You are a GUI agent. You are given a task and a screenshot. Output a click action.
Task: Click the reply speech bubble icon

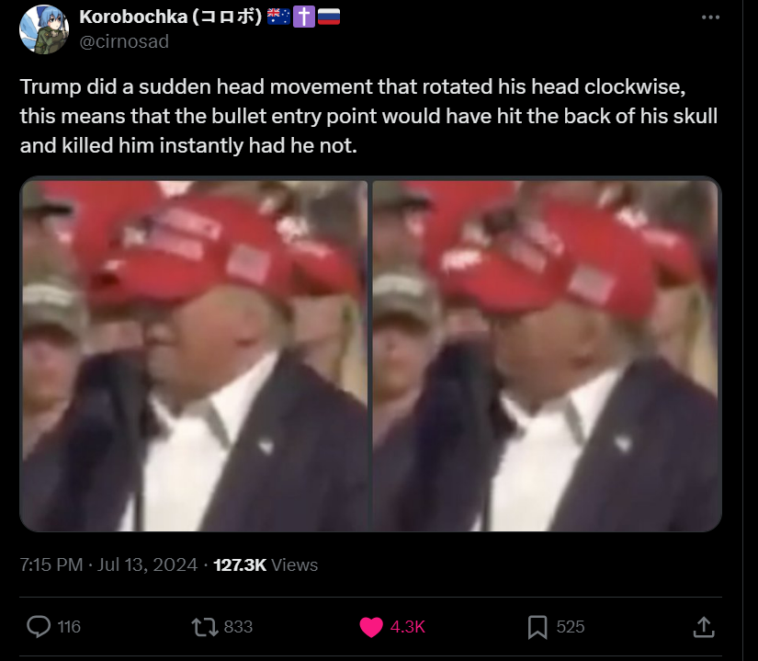pyautogui.click(x=39, y=627)
